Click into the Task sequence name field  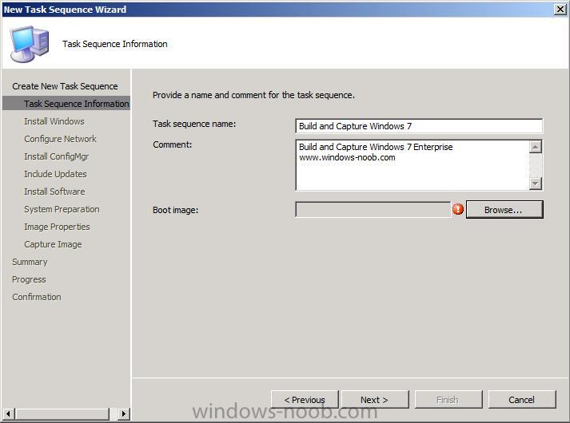click(x=419, y=126)
